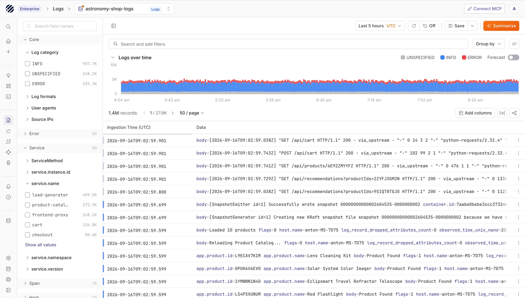This screenshot has height=298, width=525.
Task: Open the circled x icon in sidebar
Action: (8, 197)
